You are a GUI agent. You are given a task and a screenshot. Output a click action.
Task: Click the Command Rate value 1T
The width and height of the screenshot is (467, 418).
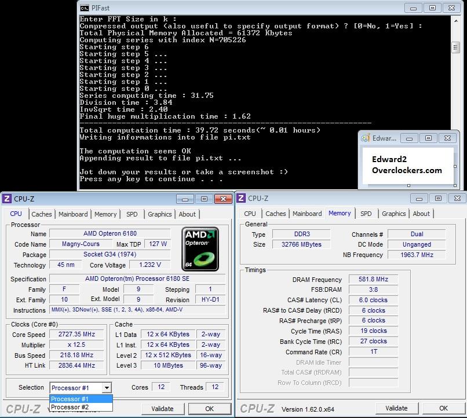373,351
